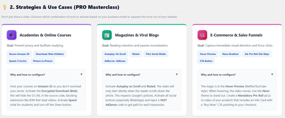This screenshot has width=285, height=118.
Task: Click the 'Neon Gradient' tag
Action: [230, 54]
